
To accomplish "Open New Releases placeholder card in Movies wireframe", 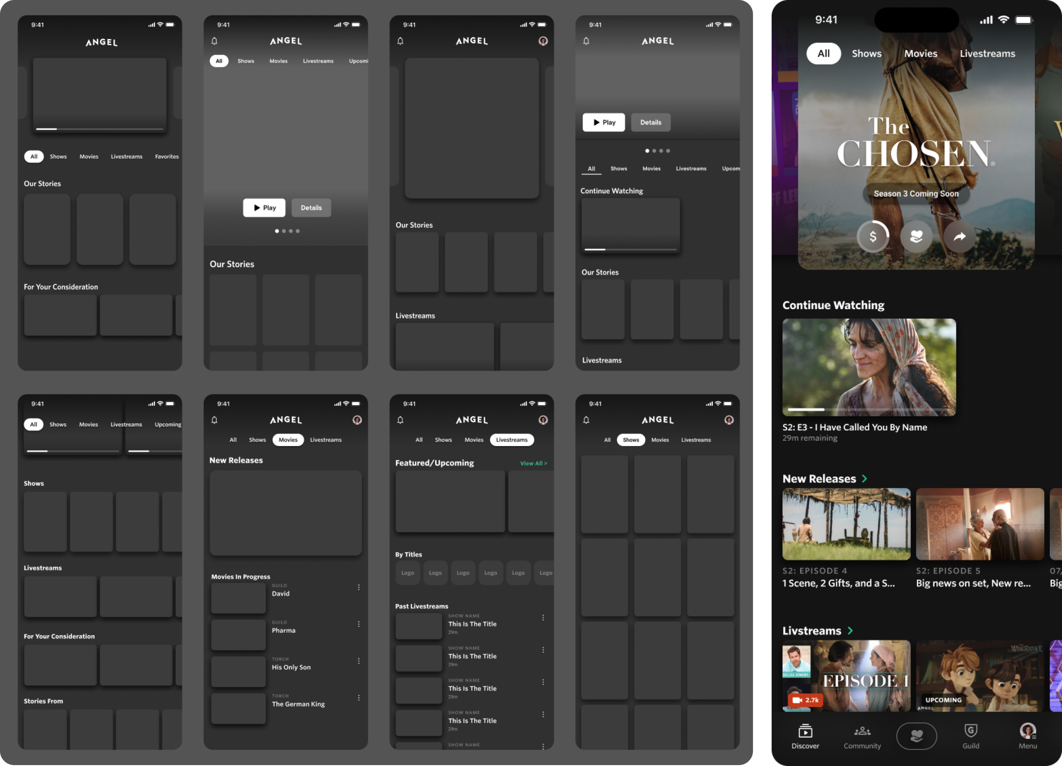I will (285, 513).
